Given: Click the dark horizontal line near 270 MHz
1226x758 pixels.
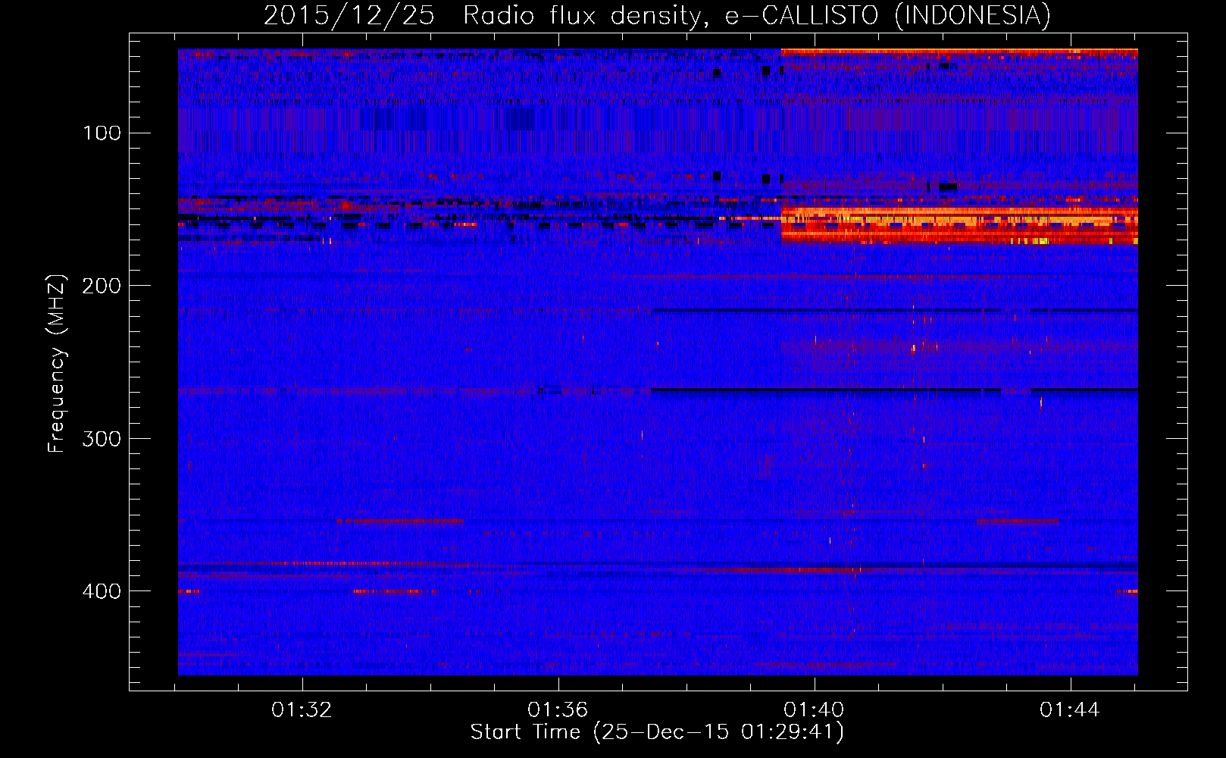Looking at the screenshot, I should (894, 390).
